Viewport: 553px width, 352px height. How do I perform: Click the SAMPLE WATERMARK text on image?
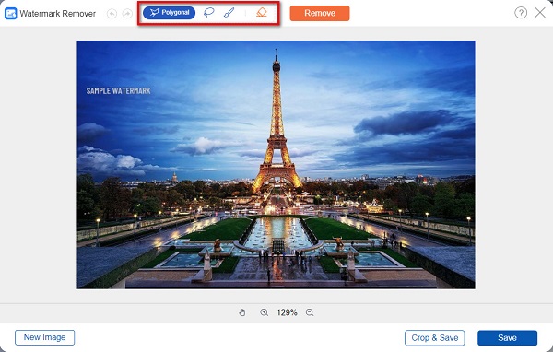coord(119,91)
